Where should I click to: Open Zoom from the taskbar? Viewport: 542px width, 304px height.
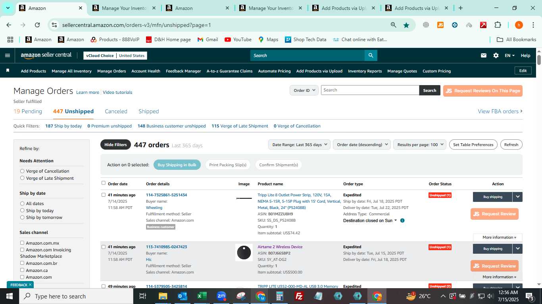221,296
